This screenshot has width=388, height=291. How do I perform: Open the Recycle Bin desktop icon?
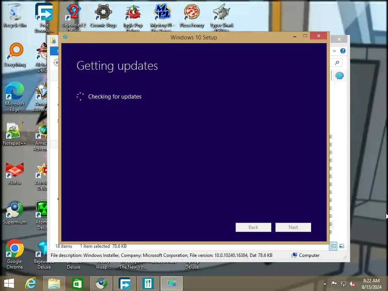click(15, 15)
